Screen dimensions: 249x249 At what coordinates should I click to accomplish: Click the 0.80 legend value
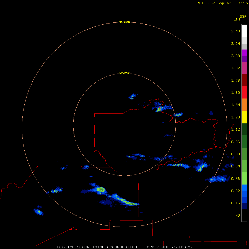point(235,154)
